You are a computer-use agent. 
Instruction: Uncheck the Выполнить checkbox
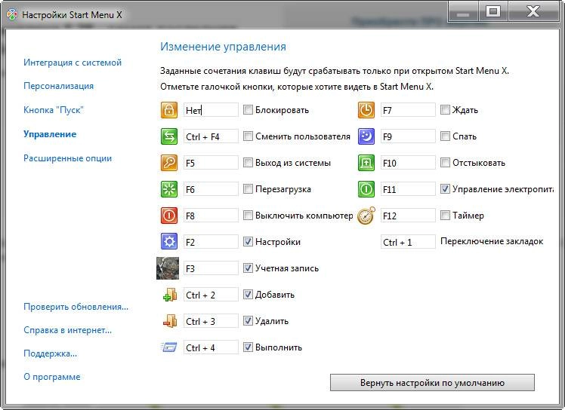tap(248, 347)
